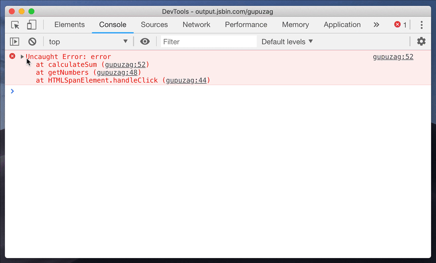The image size is (436, 263).
Task: Clear the console with the ban icon
Action: [32, 42]
